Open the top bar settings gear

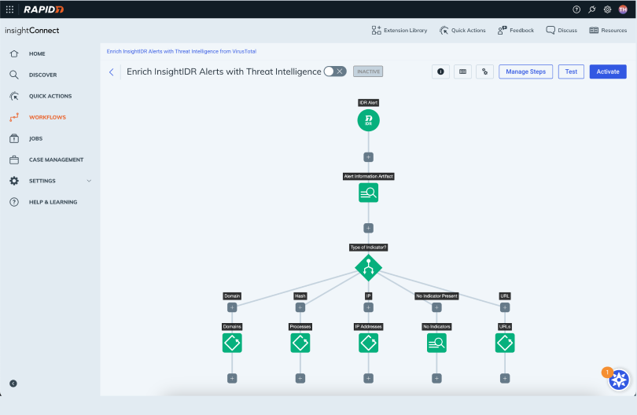[607, 9]
